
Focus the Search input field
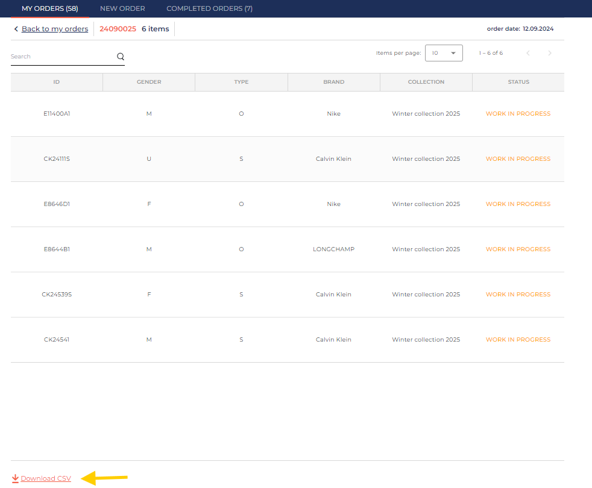(60, 57)
